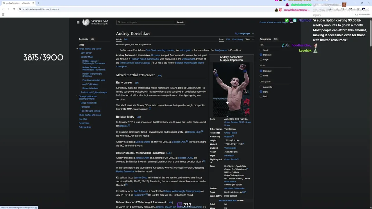The image size is (372, 209).
Task: Click the Andrey Koreshkov infobox photo
Action: [231, 89]
